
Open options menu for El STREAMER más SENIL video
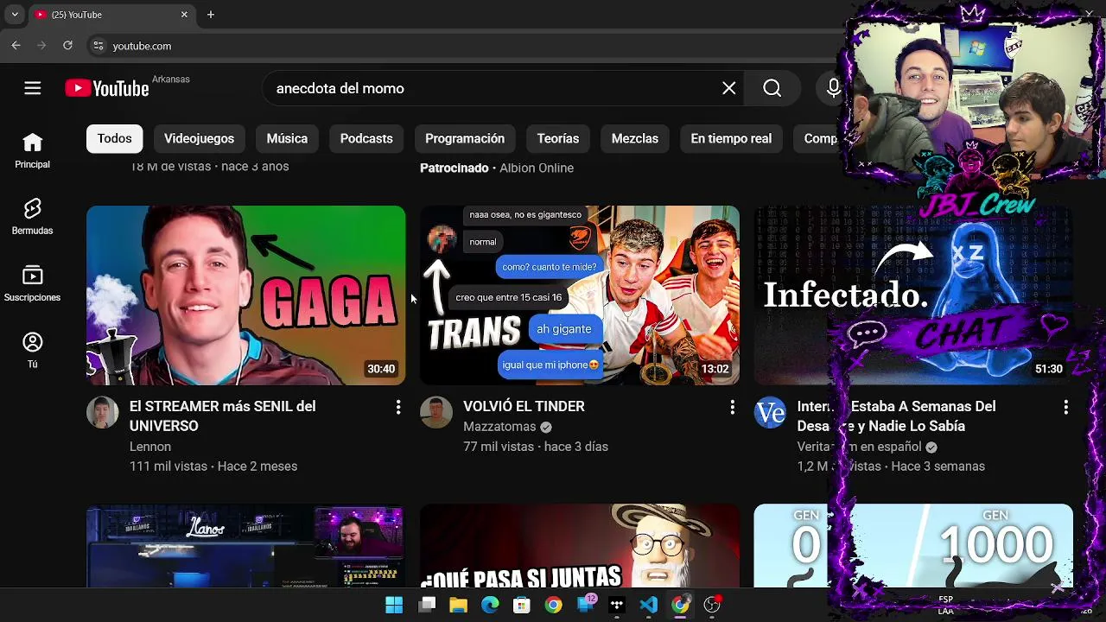398,407
